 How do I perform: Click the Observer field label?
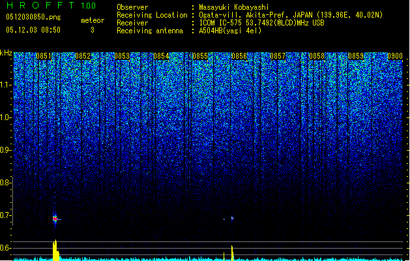pos(132,7)
